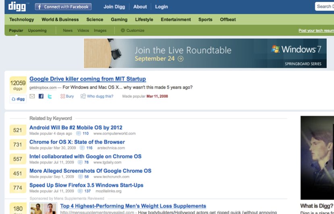
Task: Select the Gaming category
Action: 119,20
